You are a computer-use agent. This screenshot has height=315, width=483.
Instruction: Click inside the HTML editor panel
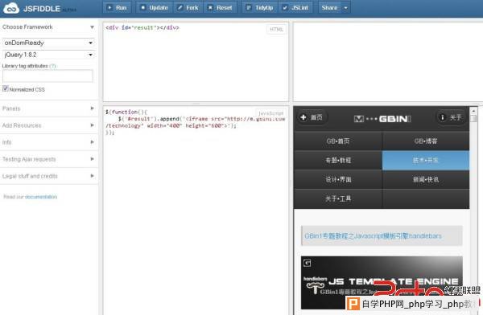tap(196, 62)
